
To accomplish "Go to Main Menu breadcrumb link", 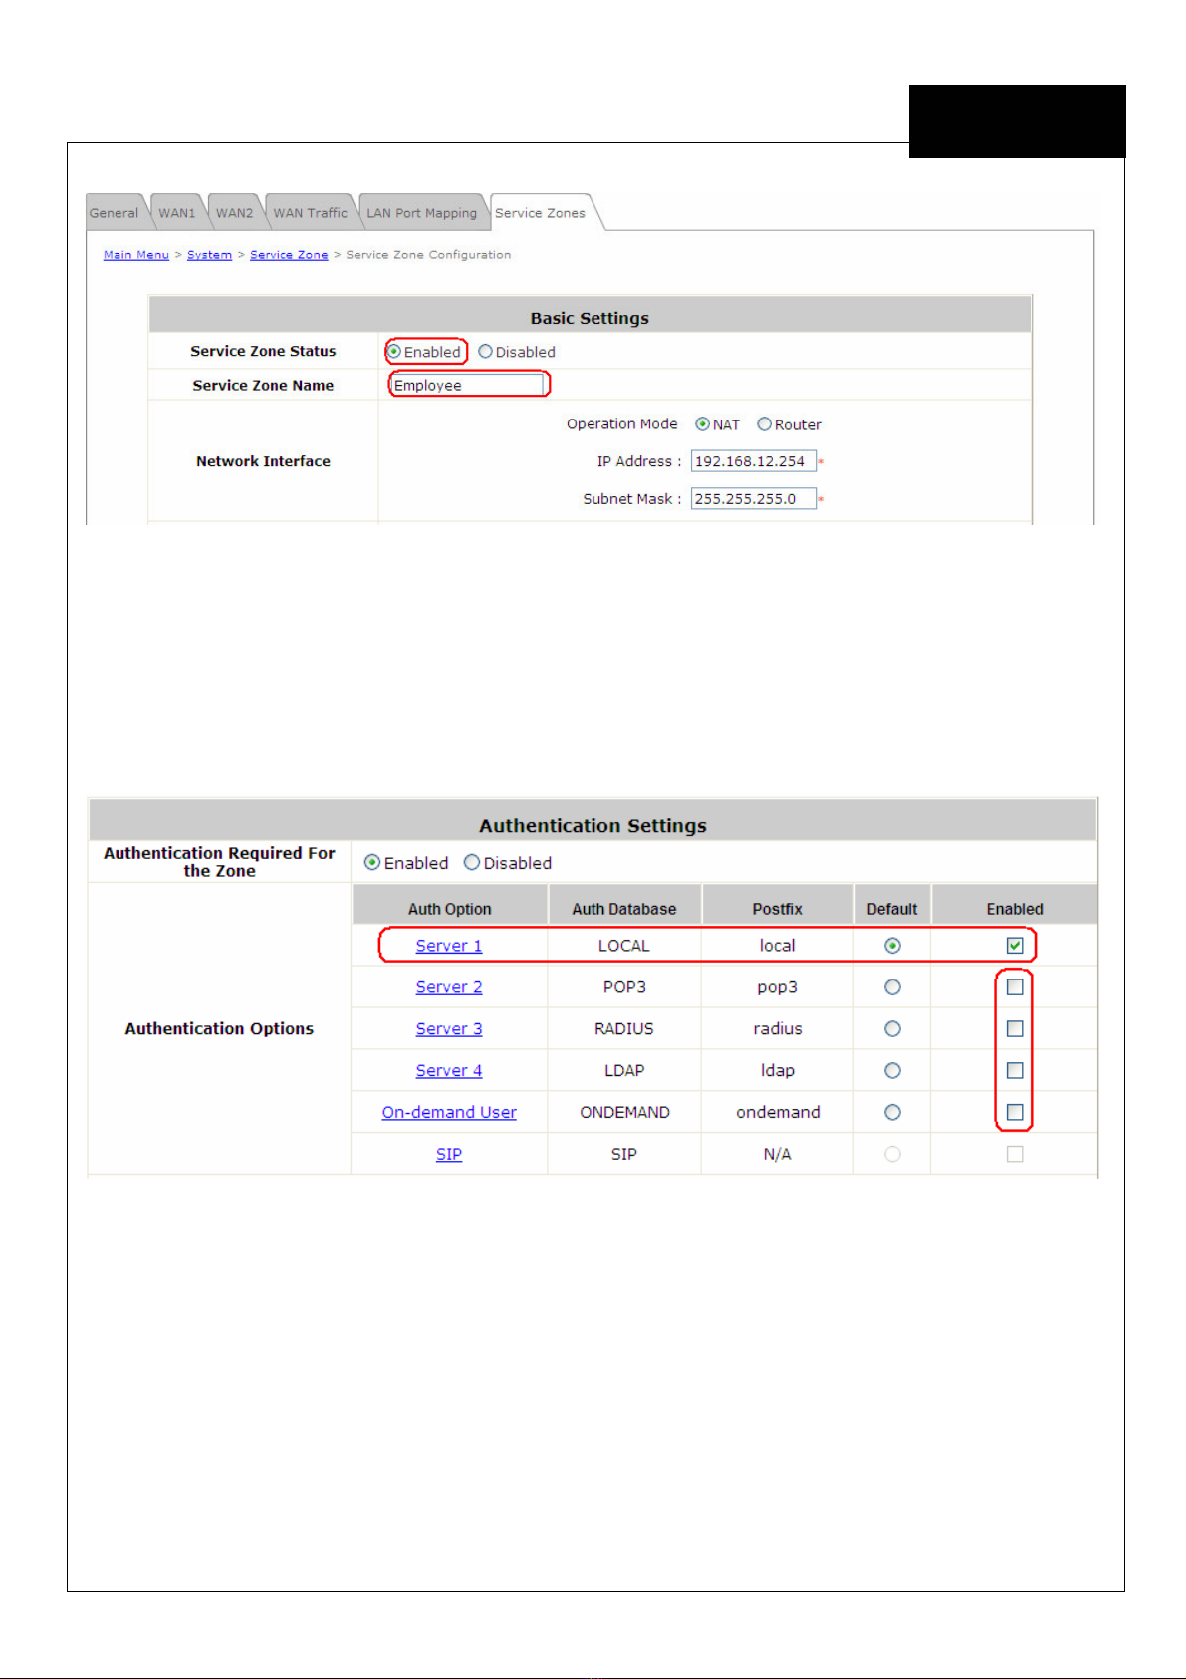I will [136, 255].
